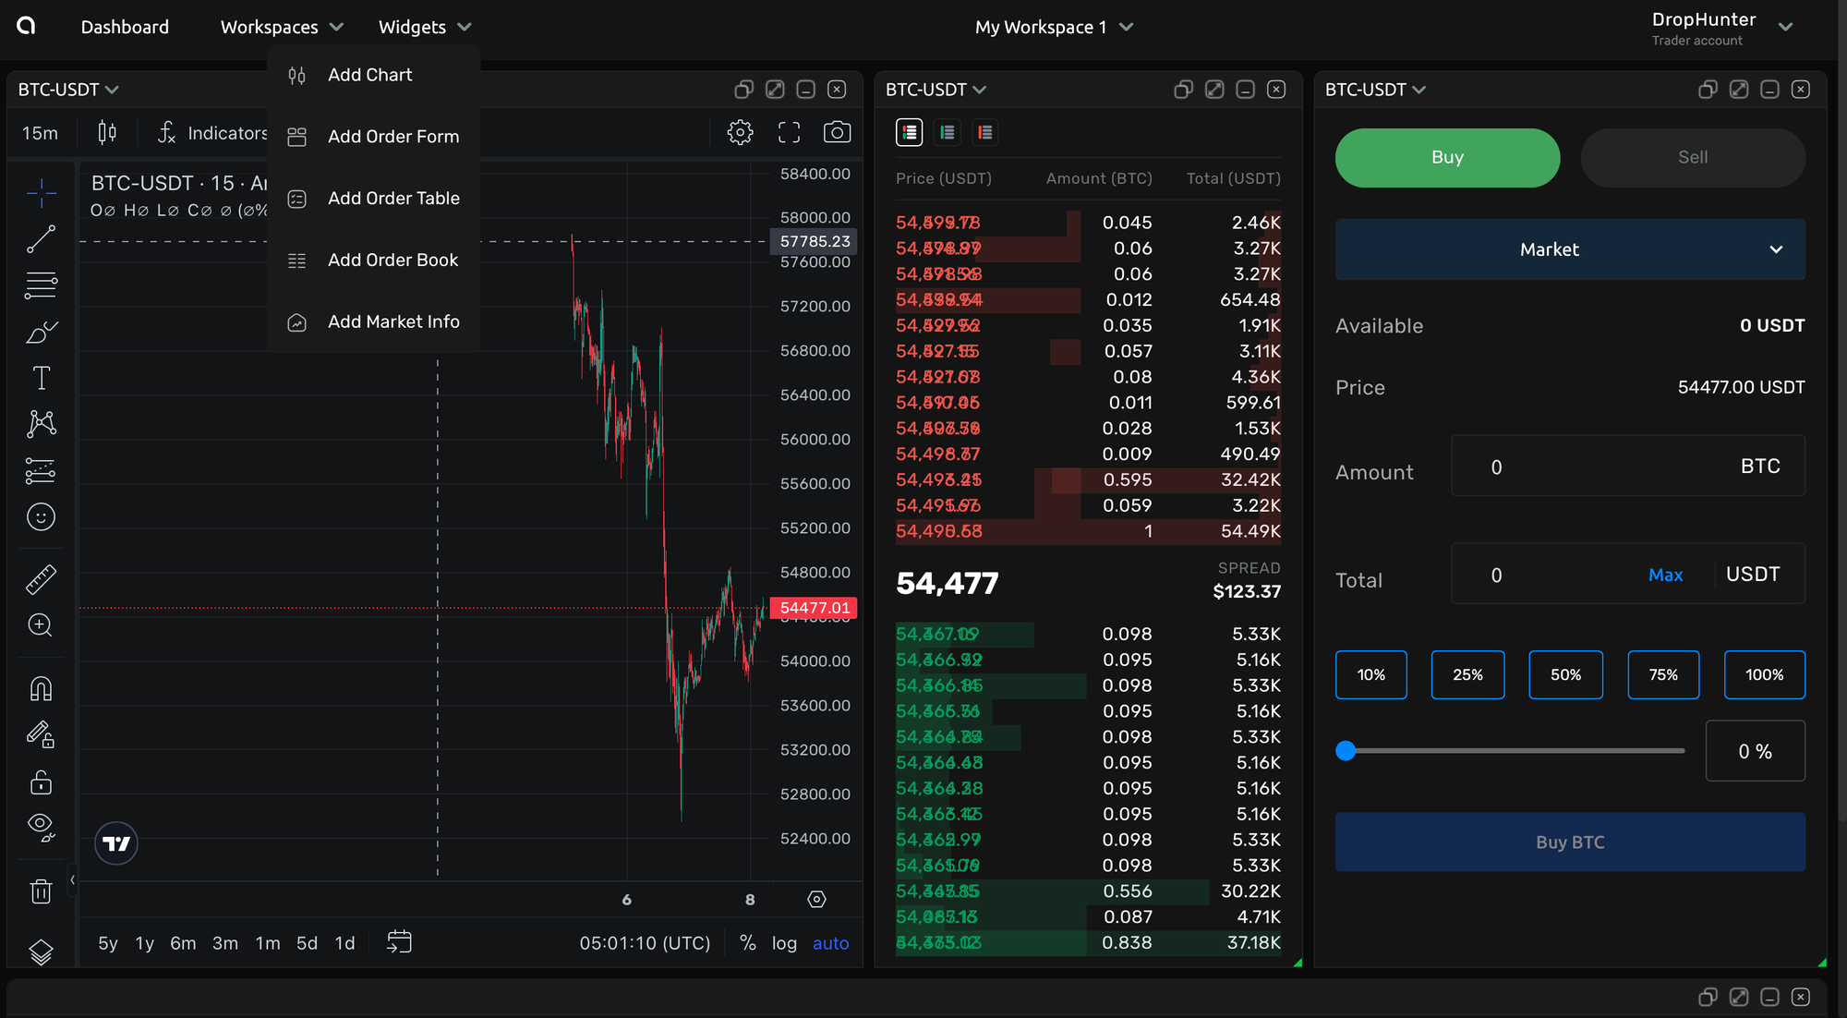Screen dimensions: 1847x1018
Task: Select Add Market Info menu entry
Action: [x=393, y=322]
